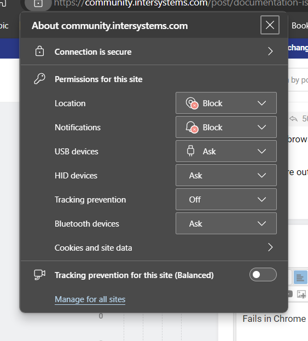Screen dimensions: 308x341
Task: Open Manage for all sites link
Action: point(90,299)
